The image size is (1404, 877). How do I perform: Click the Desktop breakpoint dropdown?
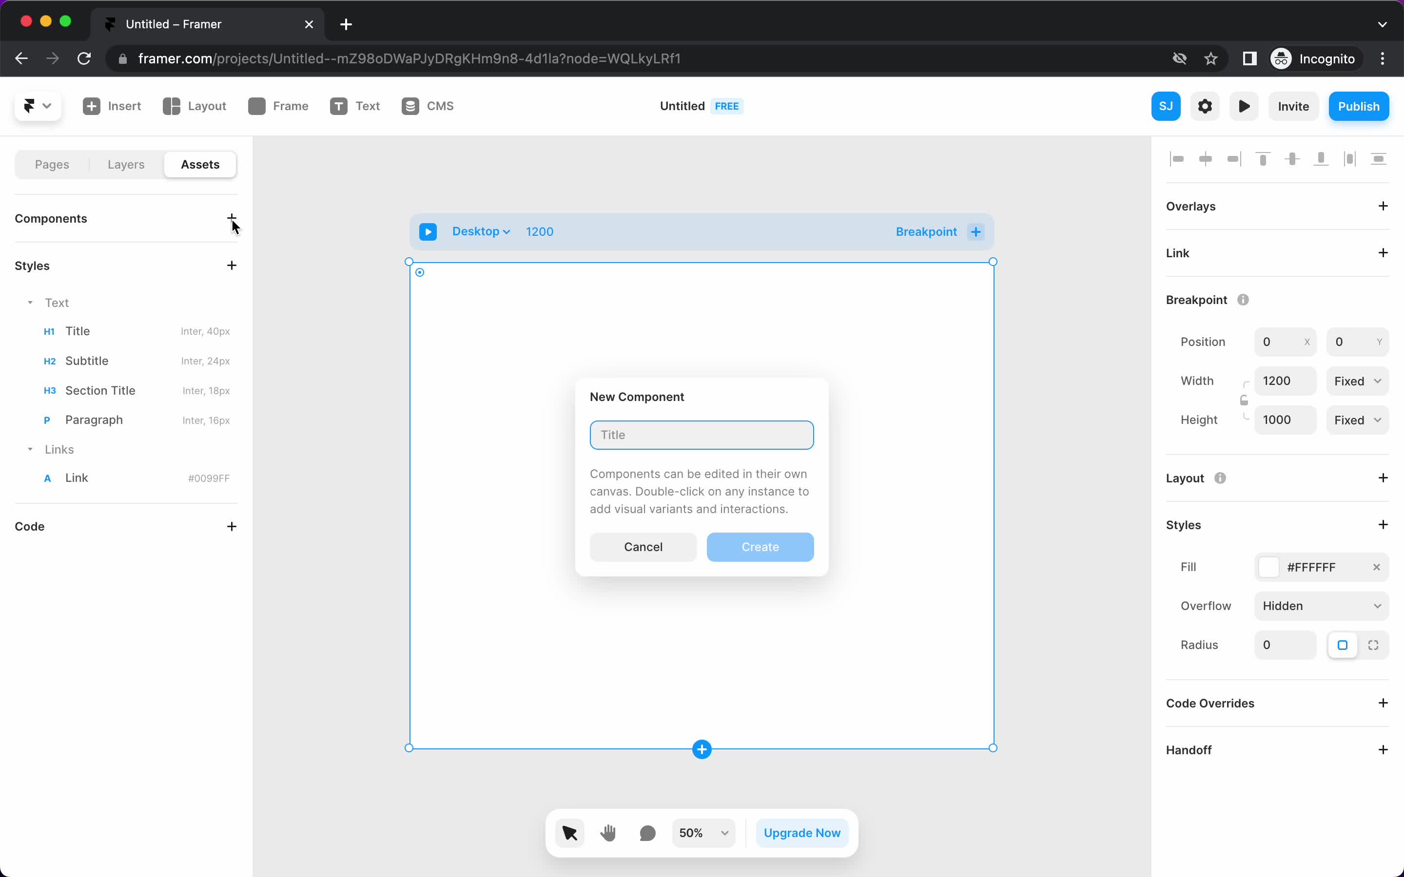480,231
